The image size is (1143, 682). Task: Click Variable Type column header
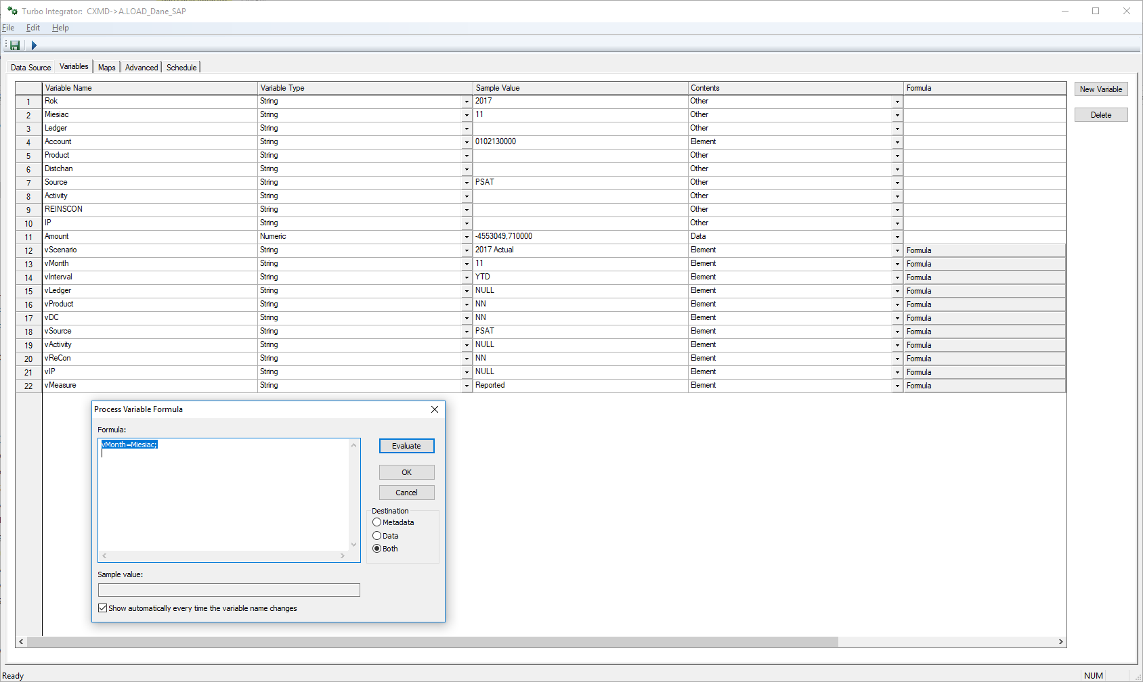[x=365, y=88]
